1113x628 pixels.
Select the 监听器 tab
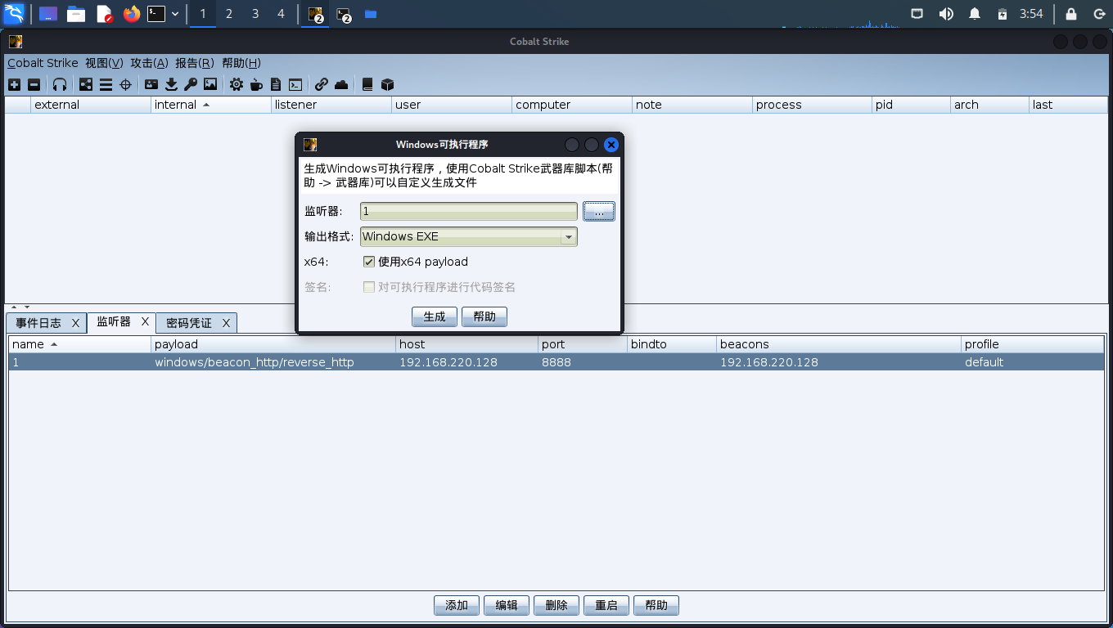coord(114,322)
